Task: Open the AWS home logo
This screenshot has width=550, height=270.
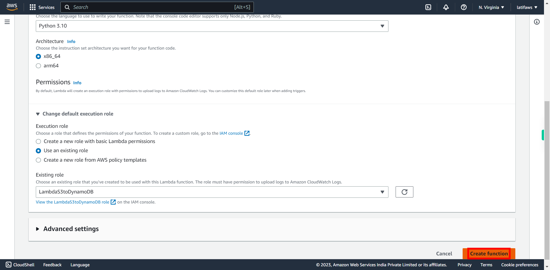Action: [x=12, y=7]
